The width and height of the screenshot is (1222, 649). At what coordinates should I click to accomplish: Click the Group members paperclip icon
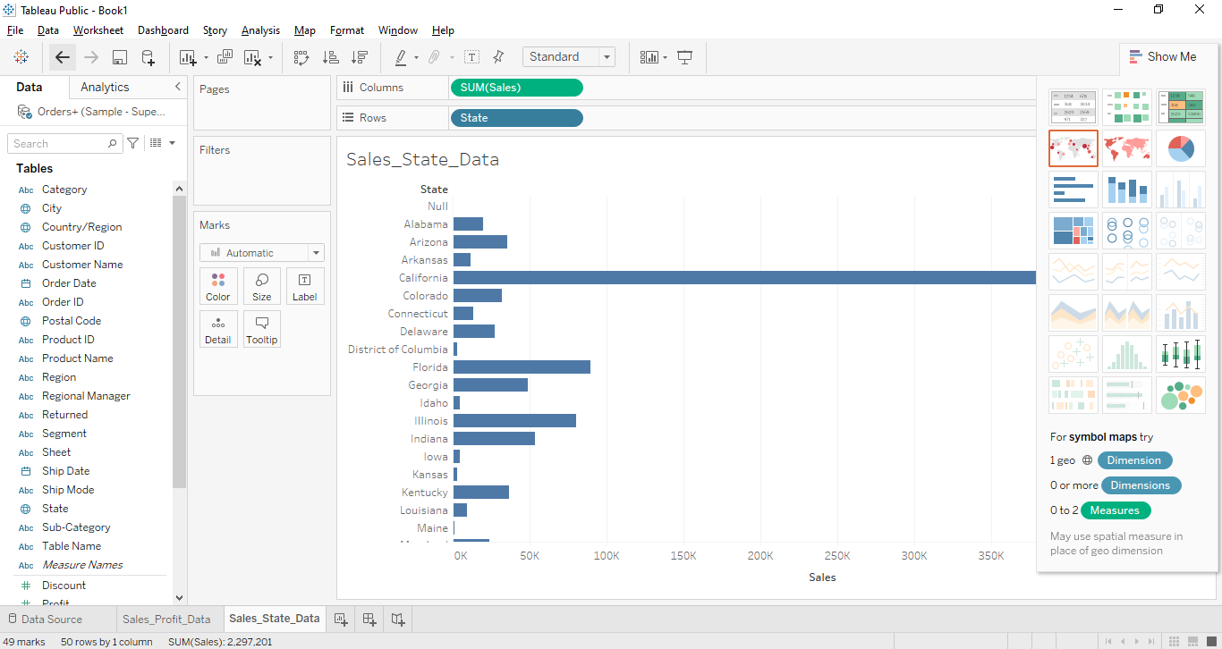434,57
